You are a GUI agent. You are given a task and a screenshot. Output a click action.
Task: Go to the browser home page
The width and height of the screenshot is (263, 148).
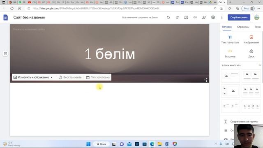point(19,8)
